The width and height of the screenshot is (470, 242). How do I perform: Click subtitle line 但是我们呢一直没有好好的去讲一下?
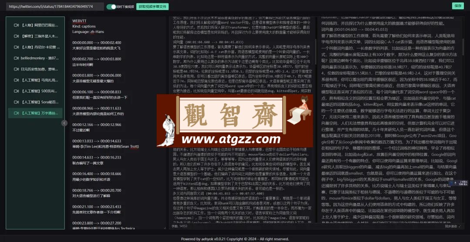pos(100,97)
